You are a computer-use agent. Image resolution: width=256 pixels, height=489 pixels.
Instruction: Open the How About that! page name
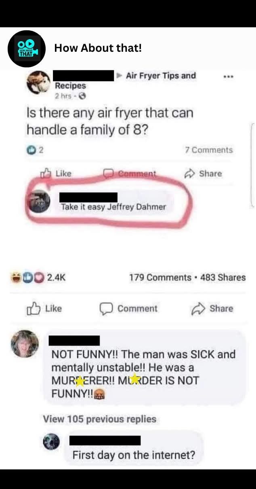pyautogui.click(x=98, y=49)
